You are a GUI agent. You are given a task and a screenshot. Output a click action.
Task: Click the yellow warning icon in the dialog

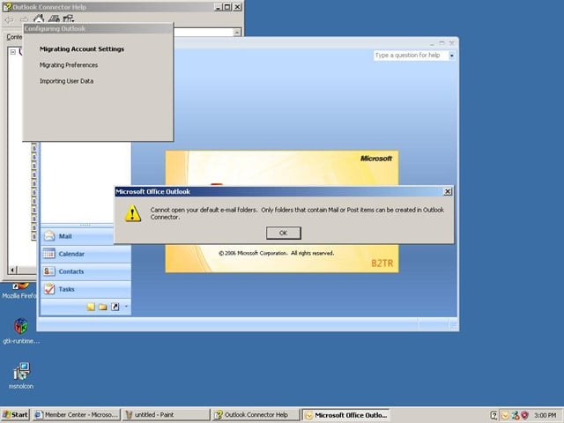[133, 213]
